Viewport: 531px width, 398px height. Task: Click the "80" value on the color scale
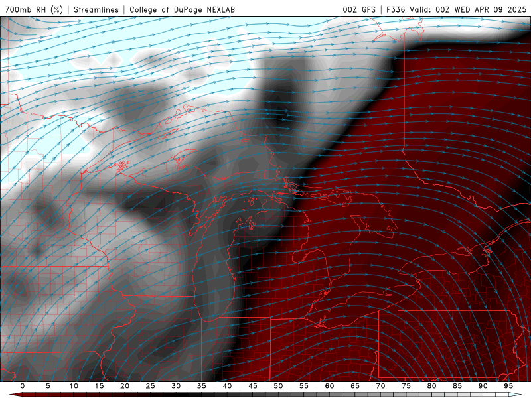point(431,386)
